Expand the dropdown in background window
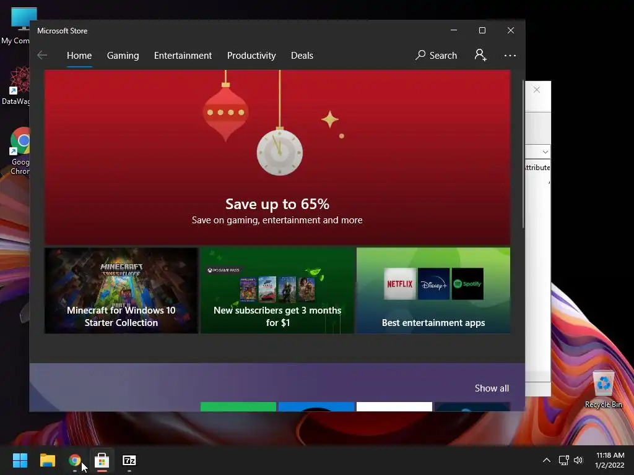 coord(545,152)
